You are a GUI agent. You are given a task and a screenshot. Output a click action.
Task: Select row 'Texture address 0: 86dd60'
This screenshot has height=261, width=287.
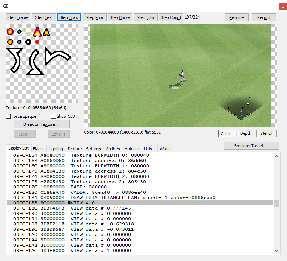pyautogui.click(x=140, y=161)
